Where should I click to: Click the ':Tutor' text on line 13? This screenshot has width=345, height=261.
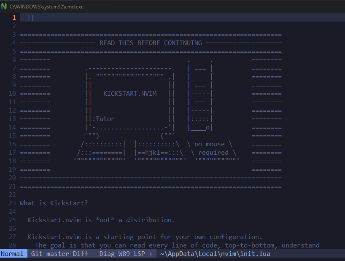click(103, 119)
